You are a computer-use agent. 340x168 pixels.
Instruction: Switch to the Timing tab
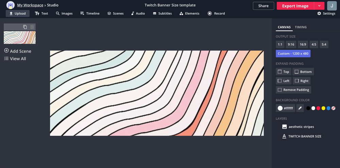(x=301, y=27)
